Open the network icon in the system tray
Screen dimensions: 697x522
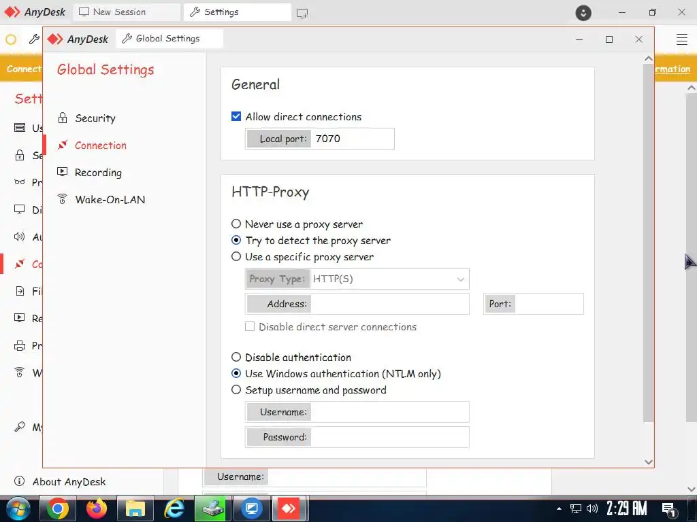pyautogui.click(x=576, y=508)
